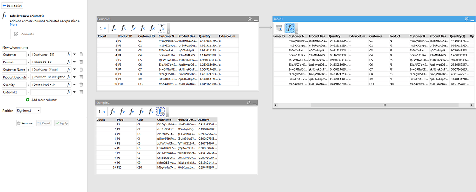
Task: Click the green Add more columns plus icon
Action: (x=28, y=100)
